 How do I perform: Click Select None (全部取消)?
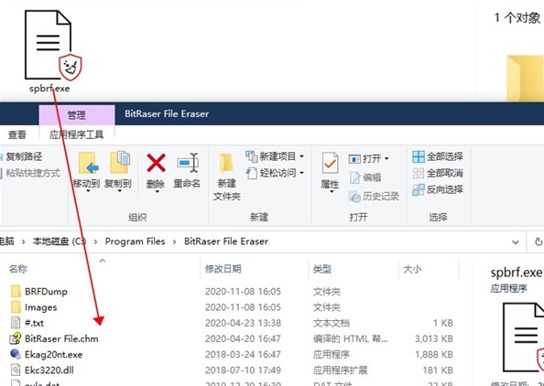pos(438,173)
